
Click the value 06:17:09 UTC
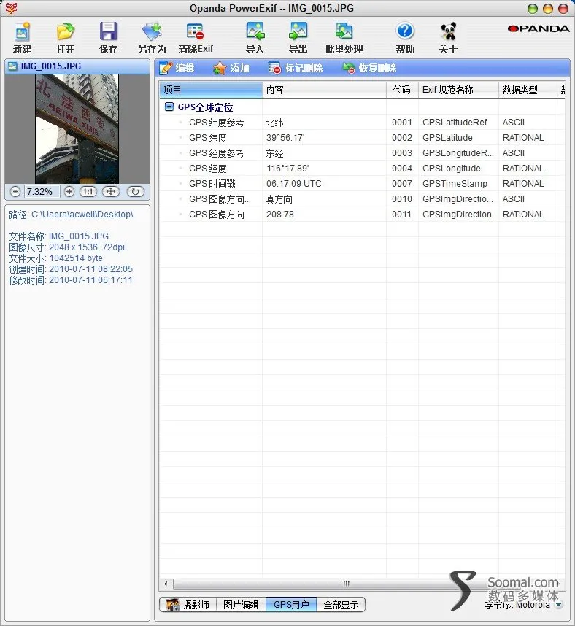click(294, 184)
